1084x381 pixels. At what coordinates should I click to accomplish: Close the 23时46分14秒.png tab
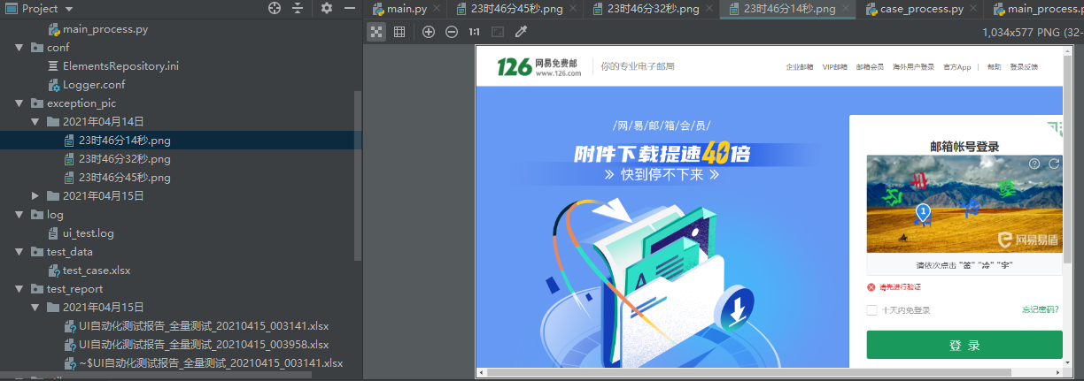click(848, 10)
